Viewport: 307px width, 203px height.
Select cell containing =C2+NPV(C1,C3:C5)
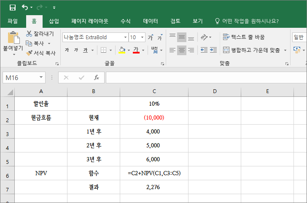click(154, 173)
